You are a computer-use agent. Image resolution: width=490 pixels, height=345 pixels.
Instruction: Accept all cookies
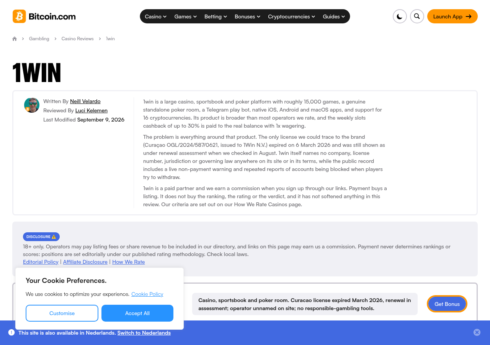coord(137,313)
